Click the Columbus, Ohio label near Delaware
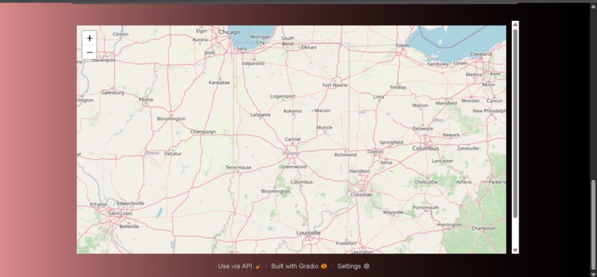 (425, 148)
